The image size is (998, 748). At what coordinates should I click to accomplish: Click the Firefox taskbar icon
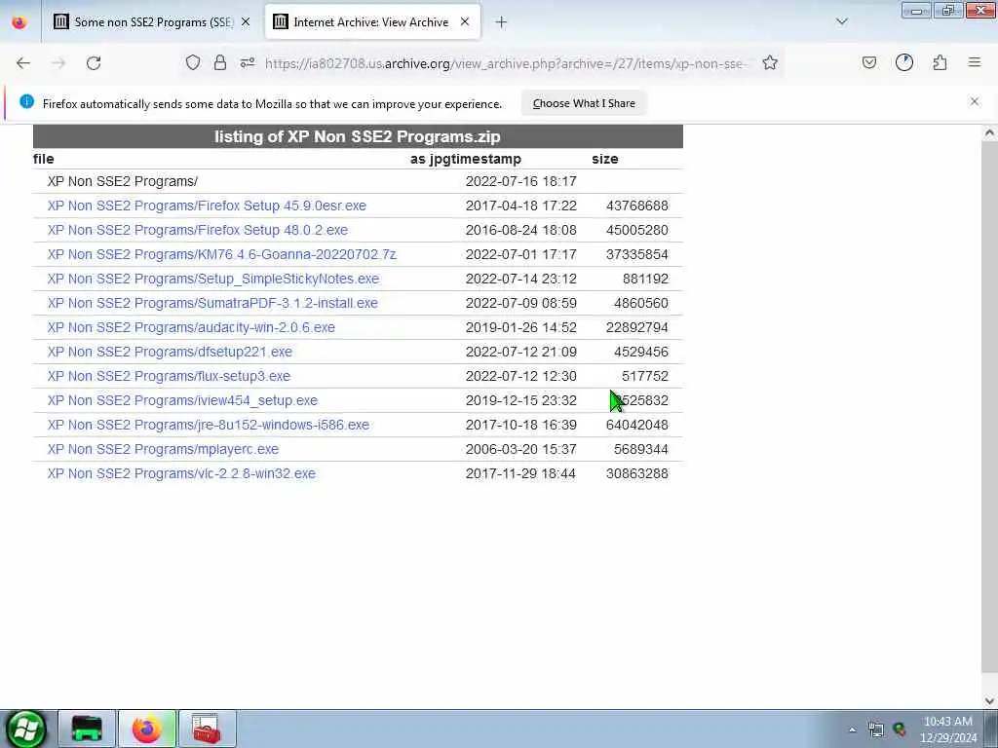(x=147, y=729)
